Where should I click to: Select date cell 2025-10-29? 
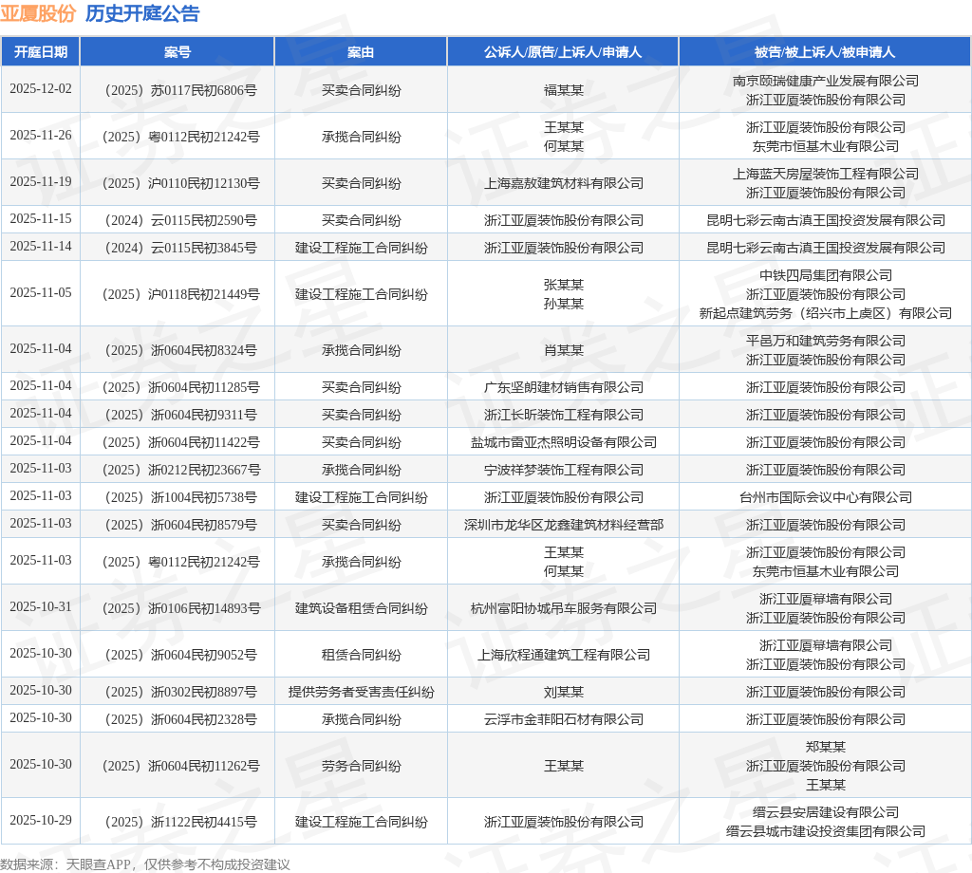point(41,820)
